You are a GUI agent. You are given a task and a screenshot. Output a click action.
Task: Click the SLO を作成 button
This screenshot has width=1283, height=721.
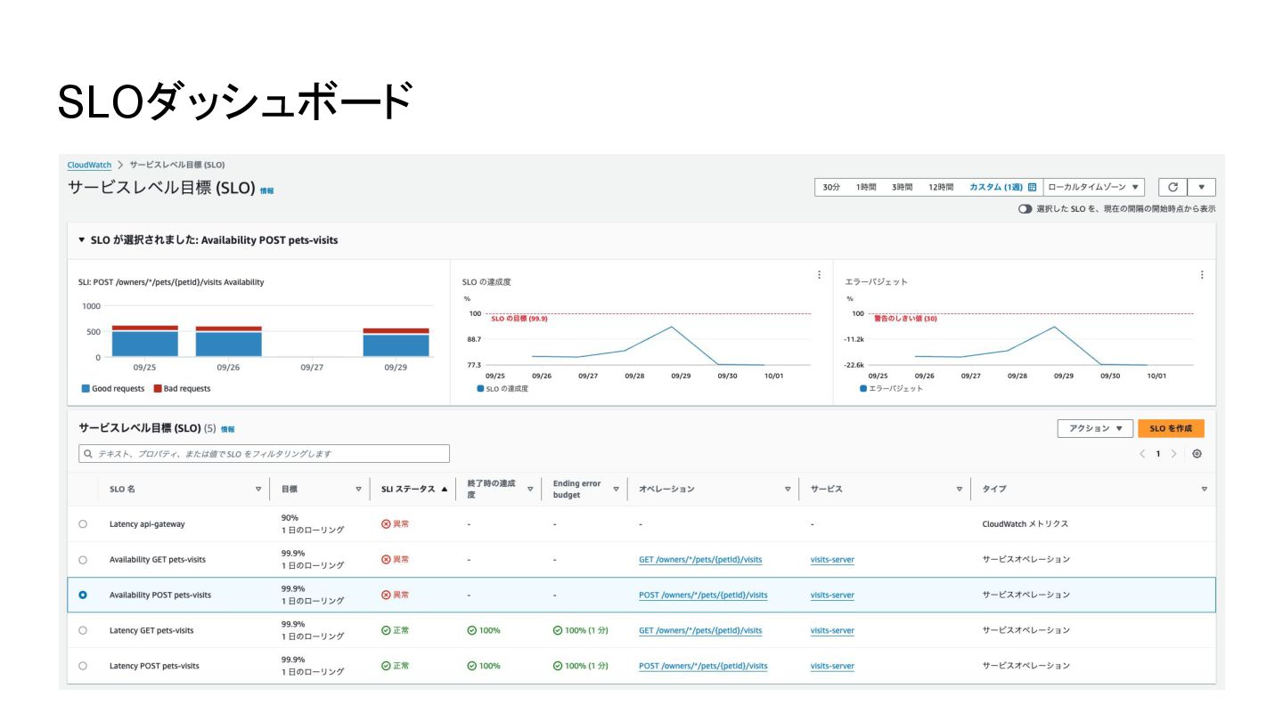pos(1171,428)
